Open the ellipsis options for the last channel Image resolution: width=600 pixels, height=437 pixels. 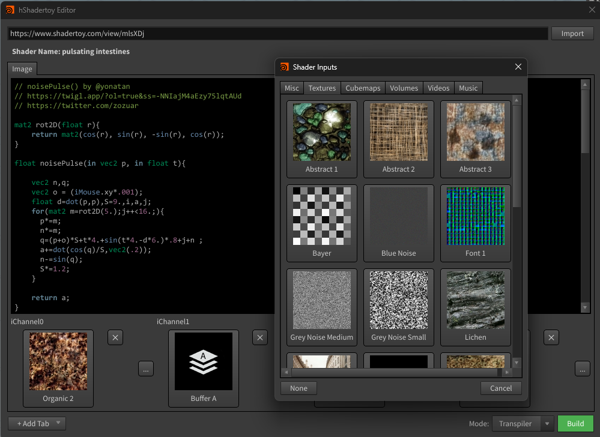point(583,369)
